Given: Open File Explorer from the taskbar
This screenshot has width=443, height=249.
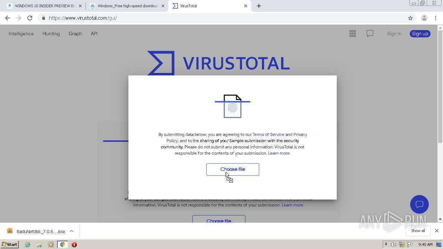Looking at the screenshot, I should click(39, 245).
